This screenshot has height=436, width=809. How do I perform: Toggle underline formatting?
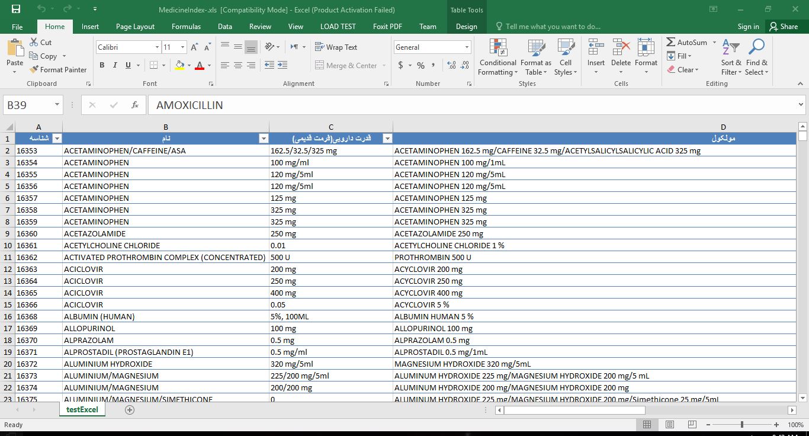129,66
